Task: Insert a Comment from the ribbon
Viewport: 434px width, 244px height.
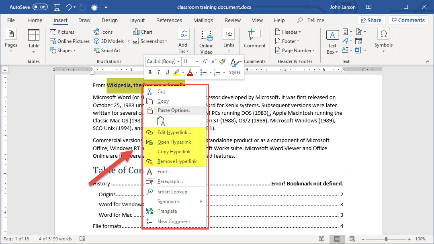Action: coord(254,39)
